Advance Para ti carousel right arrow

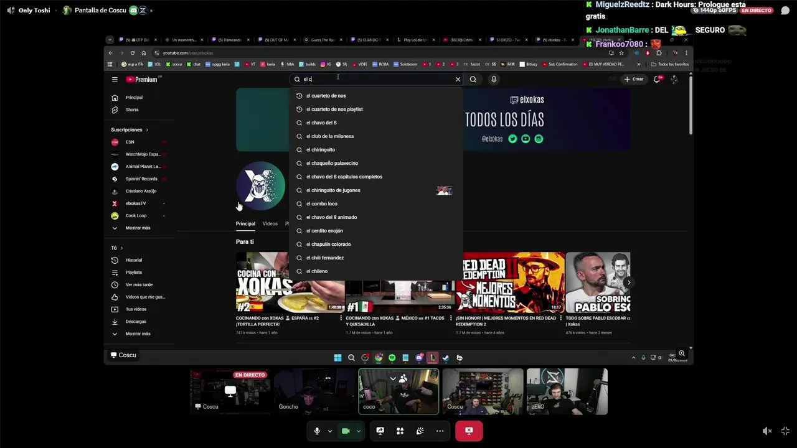point(628,282)
